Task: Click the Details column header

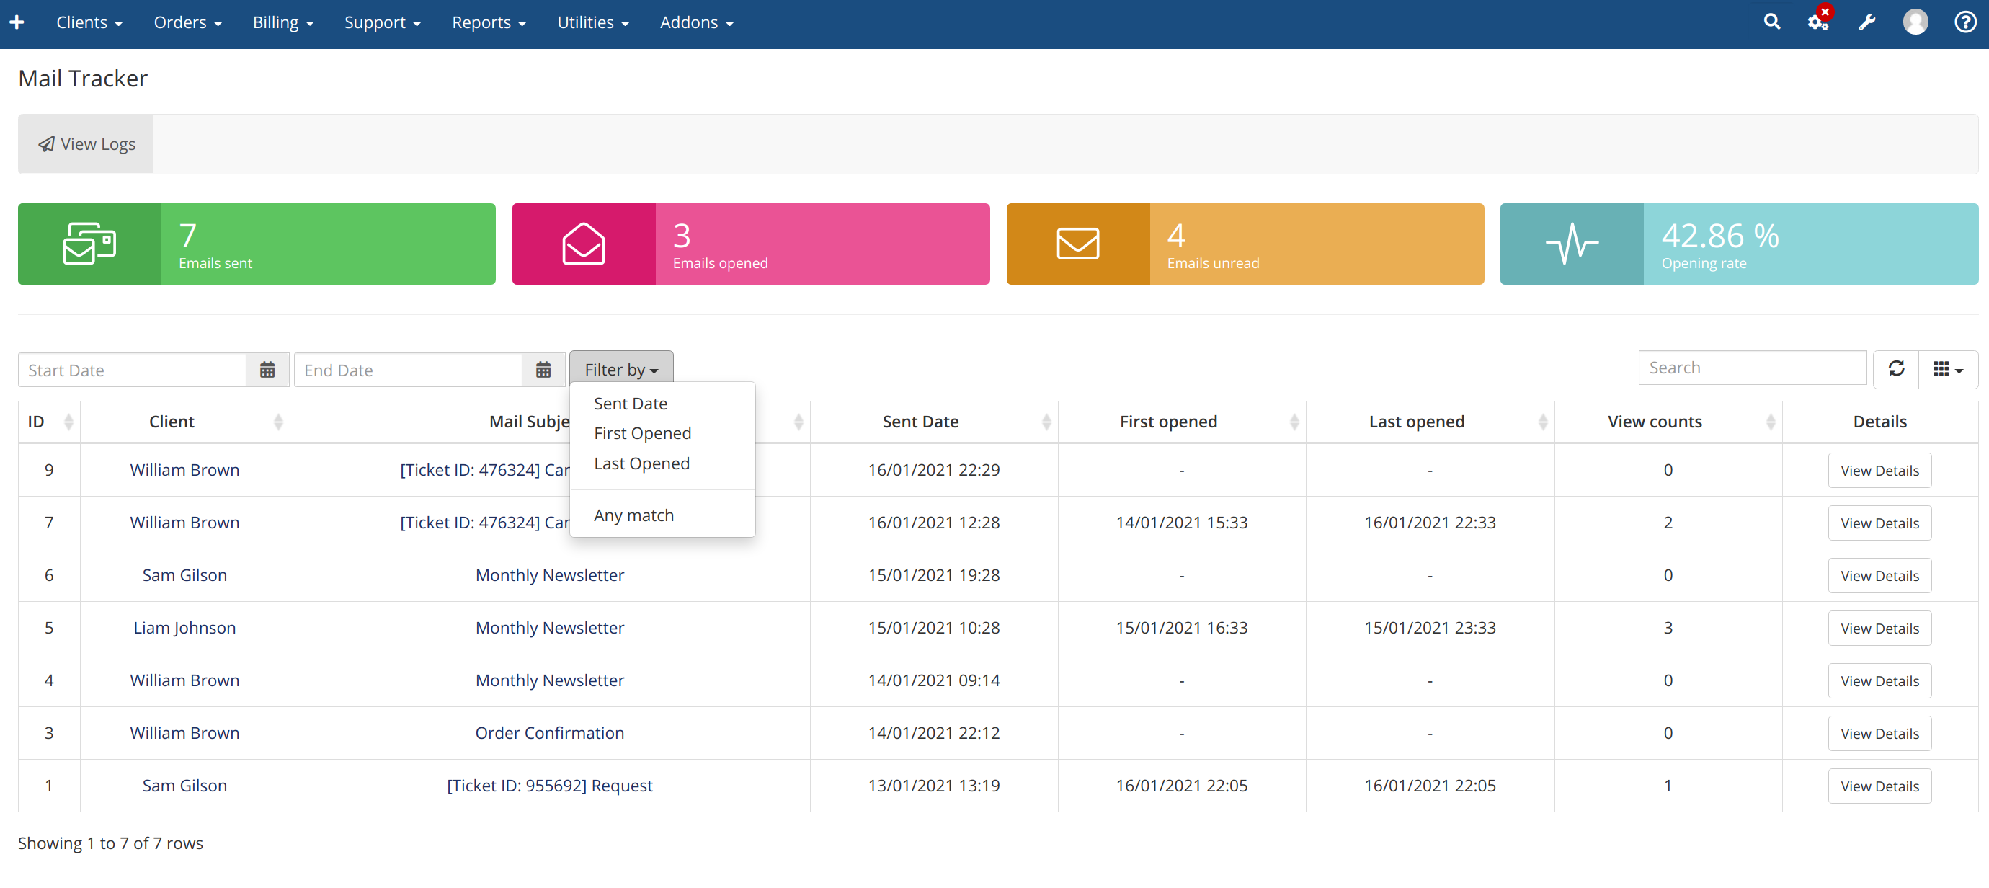Action: point(1879,422)
